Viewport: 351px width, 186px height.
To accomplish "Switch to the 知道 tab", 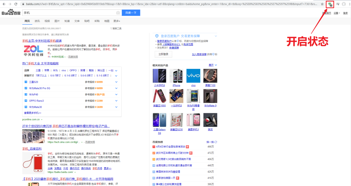I will [x=67, y=21].
